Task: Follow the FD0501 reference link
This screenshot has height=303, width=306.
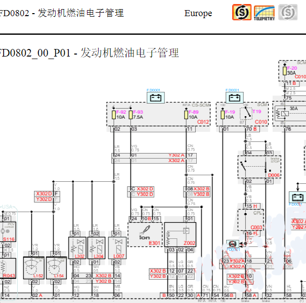Action: point(233,249)
